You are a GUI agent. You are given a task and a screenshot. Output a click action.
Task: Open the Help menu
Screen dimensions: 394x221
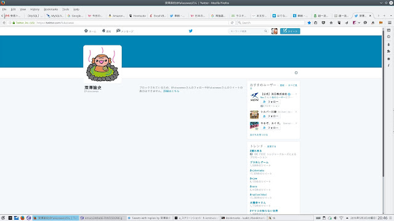point(76,9)
